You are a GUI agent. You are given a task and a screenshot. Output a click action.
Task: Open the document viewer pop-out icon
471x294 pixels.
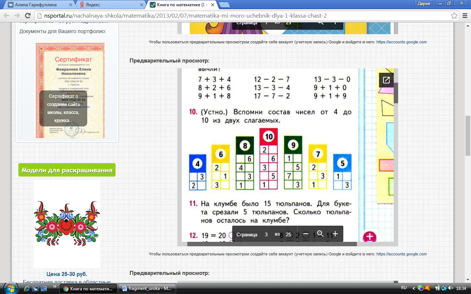pyautogui.click(x=386, y=80)
